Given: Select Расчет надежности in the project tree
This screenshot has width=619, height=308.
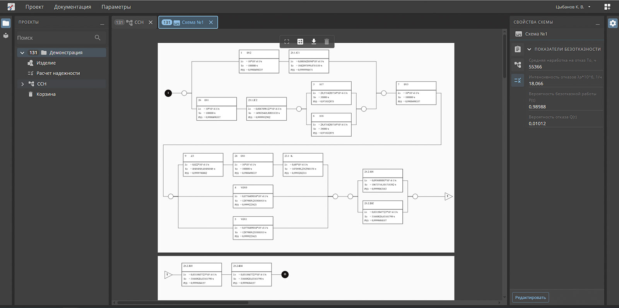Looking at the screenshot, I should [58, 73].
